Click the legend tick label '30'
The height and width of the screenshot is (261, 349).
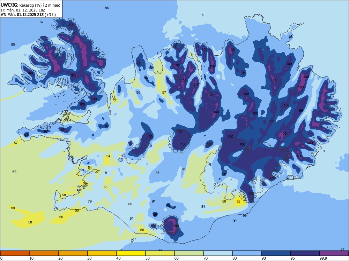(89, 258)
